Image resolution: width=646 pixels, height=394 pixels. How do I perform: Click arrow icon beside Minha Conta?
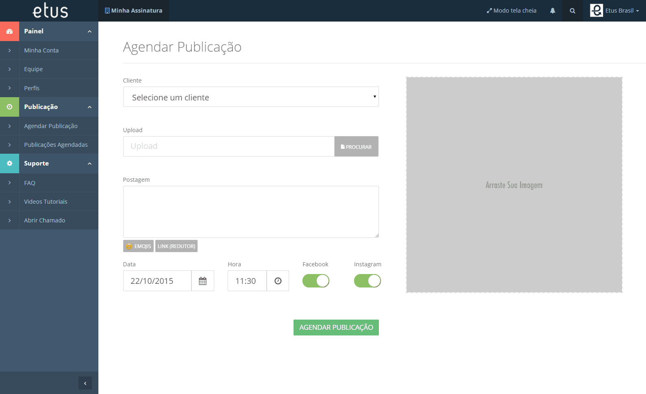point(9,50)
